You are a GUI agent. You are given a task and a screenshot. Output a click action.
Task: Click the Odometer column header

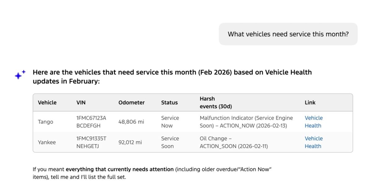pos(131,103)
